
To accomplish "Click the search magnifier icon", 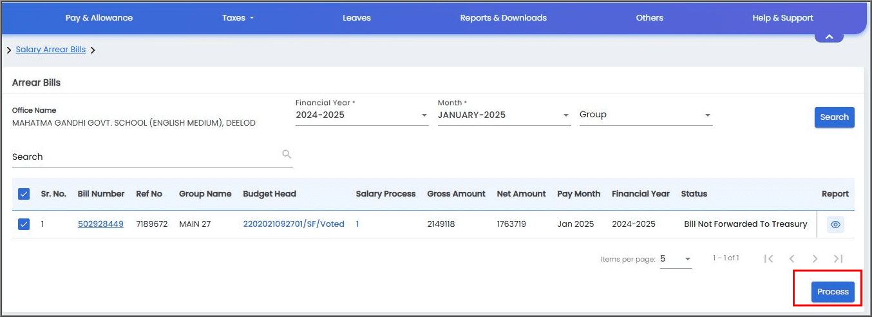I will (x=287, y=154).
